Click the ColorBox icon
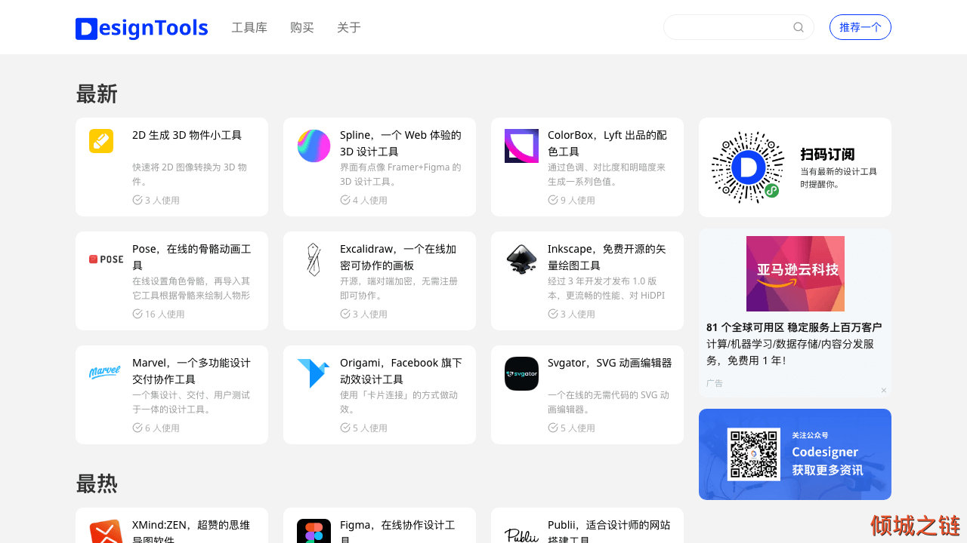The height and width of the screenshot is (543, 967). 521,146
